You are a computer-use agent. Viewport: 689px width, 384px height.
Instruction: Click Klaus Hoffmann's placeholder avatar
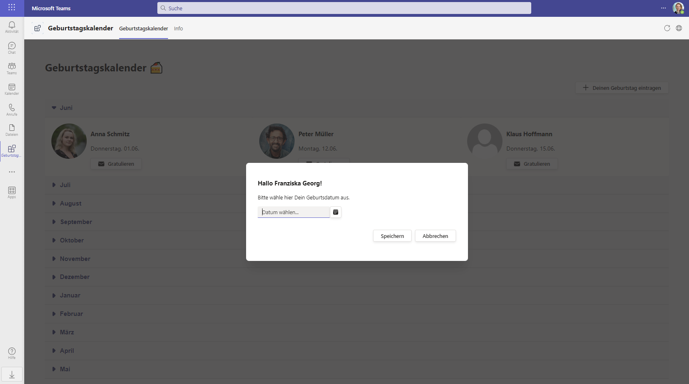[x=485, y=141]
